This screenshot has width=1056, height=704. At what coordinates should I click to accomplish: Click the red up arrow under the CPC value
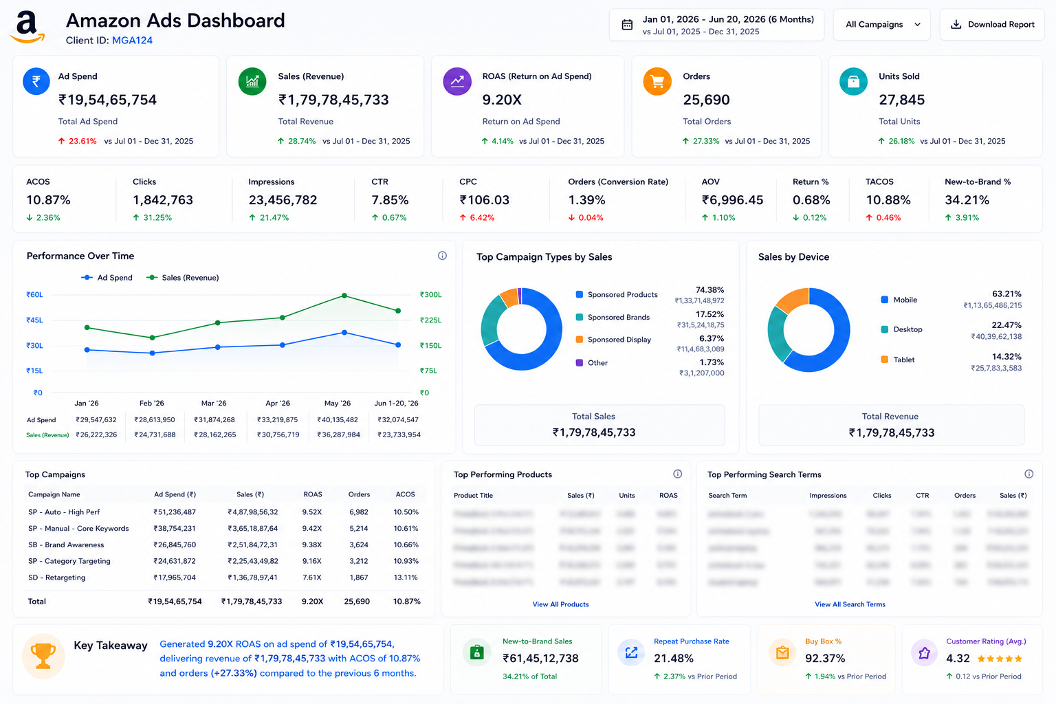coord(463,218)
